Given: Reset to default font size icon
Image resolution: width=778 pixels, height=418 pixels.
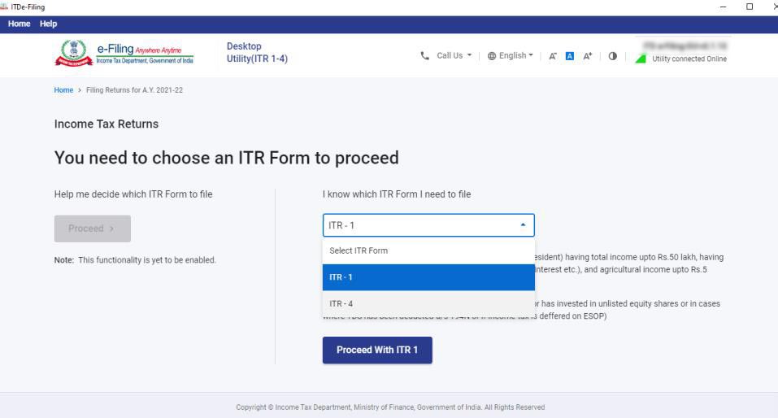Looking at the screenshot, I should coord(570,56).
